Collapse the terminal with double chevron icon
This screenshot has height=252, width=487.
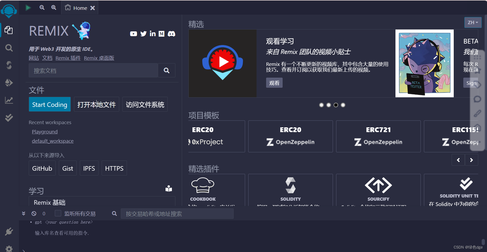click(x=24, y=213)
